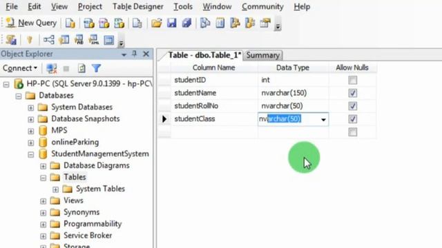Image resolution: width=442 pixels, height=248 pixels.
Task: Open the File menu
Action: pos(12,6)
